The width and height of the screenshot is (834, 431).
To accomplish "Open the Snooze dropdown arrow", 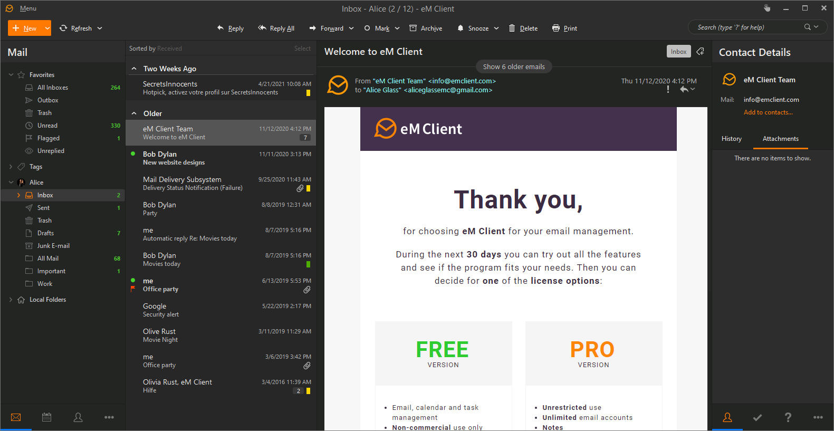I will 496,28.
